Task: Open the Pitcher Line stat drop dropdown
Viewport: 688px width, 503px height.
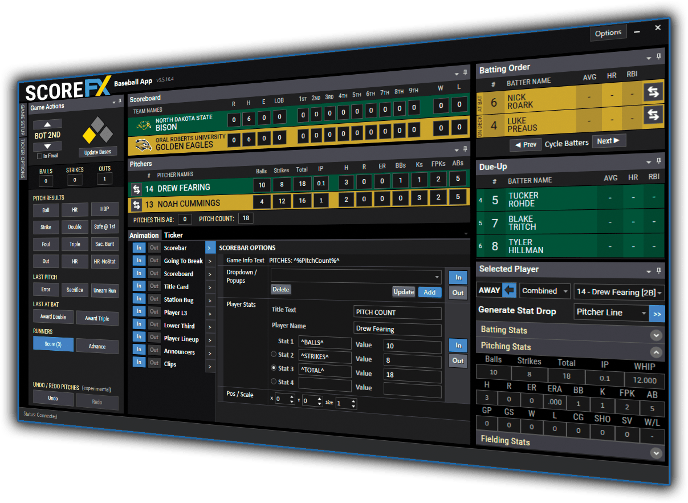Action: [x=611, y=313]
